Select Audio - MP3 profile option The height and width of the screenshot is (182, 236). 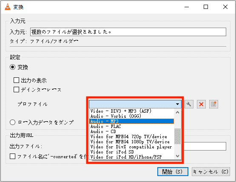[x=132, y=121]
